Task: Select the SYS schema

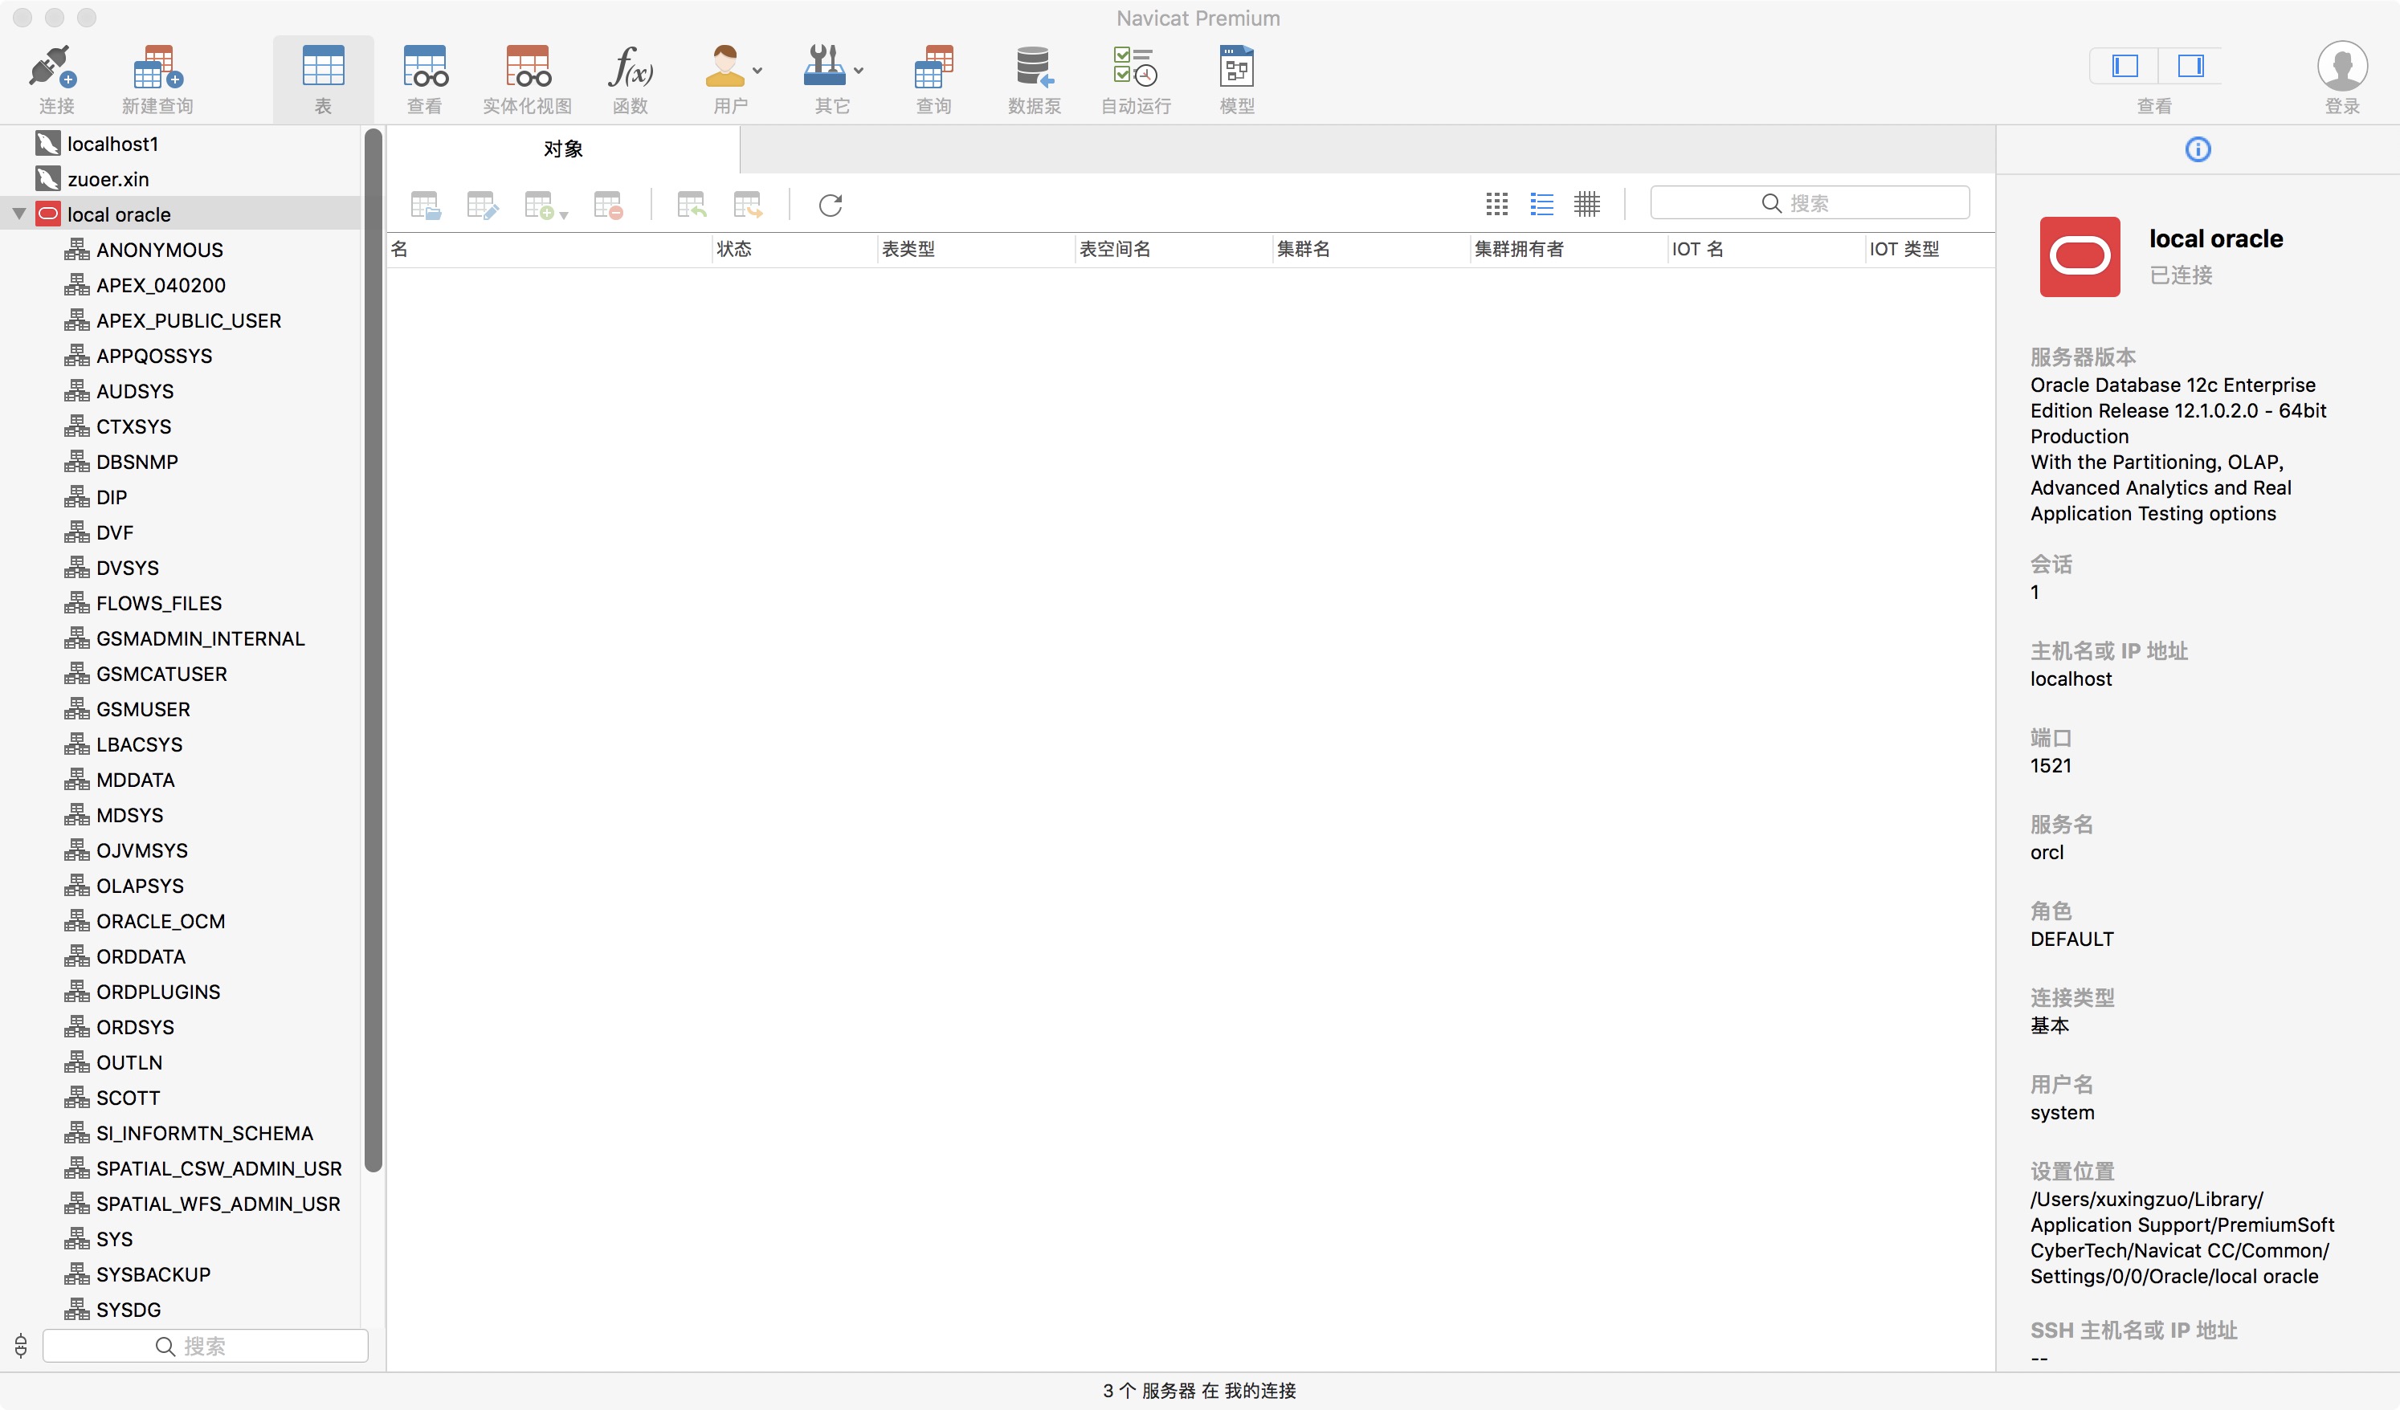Action: click(114, 1239)
